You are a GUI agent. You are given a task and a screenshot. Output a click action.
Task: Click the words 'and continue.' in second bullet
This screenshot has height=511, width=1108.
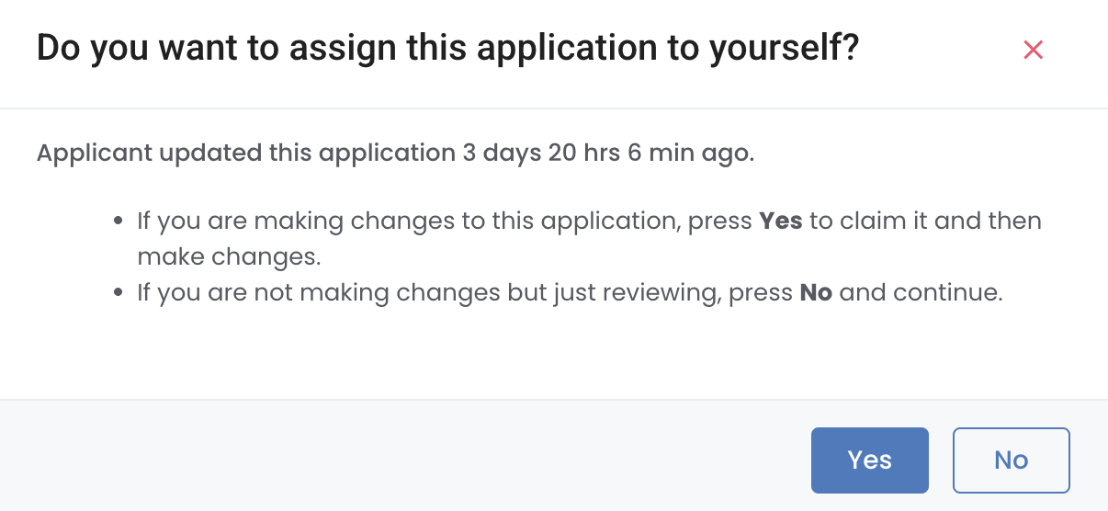[921, 293]
